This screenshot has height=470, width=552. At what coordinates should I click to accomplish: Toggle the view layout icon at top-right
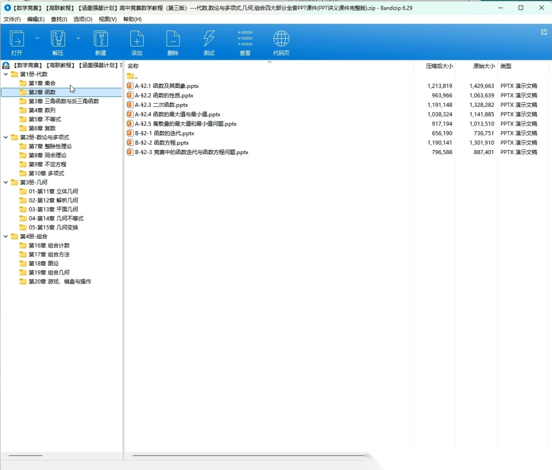544,32
